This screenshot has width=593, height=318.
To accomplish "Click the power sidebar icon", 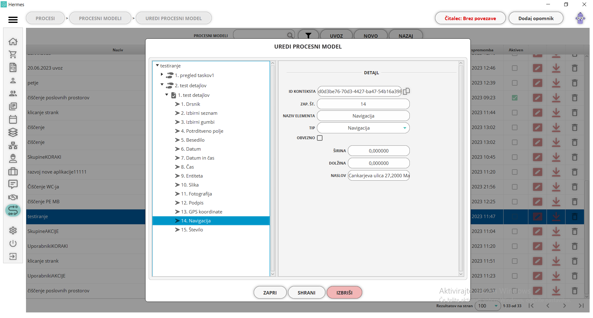I will click(13, 243).
